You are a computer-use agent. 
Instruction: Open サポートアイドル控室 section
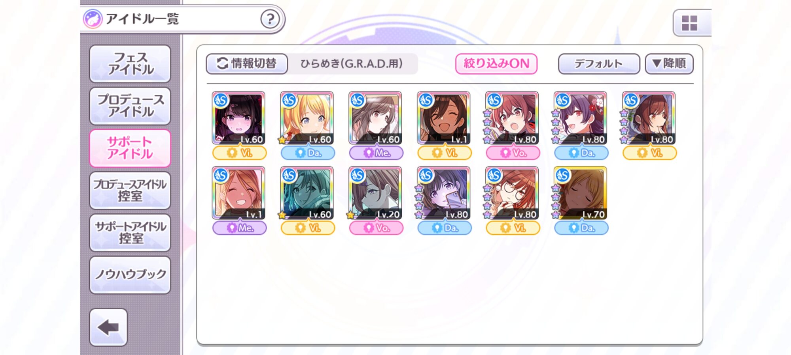coord(130,232)
